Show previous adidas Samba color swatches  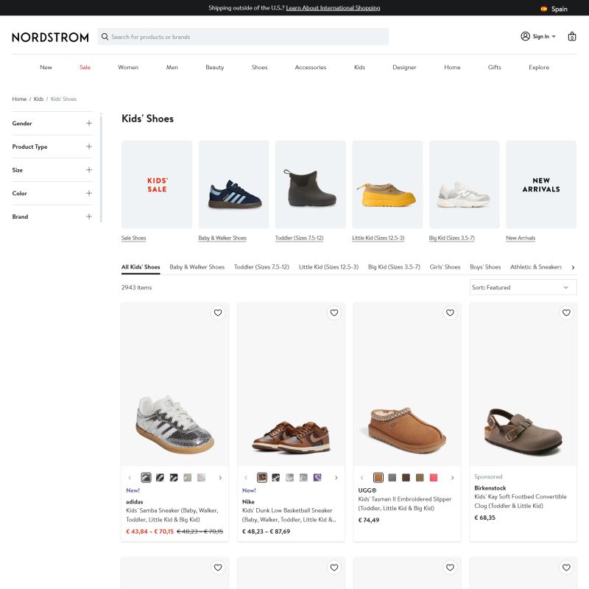(x=130, y=478)
